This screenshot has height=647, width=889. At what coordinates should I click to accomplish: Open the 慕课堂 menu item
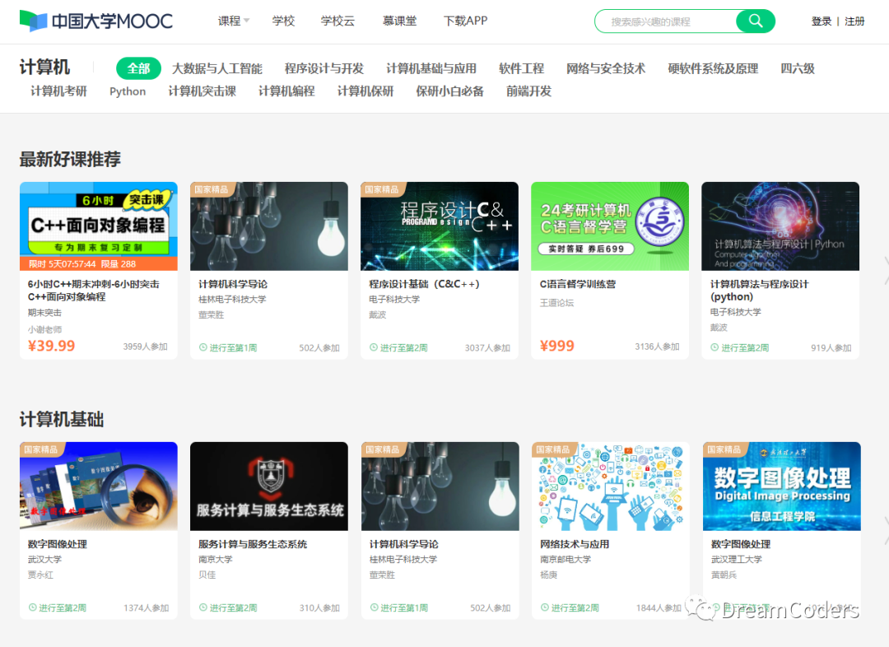[x=400, y=21]
